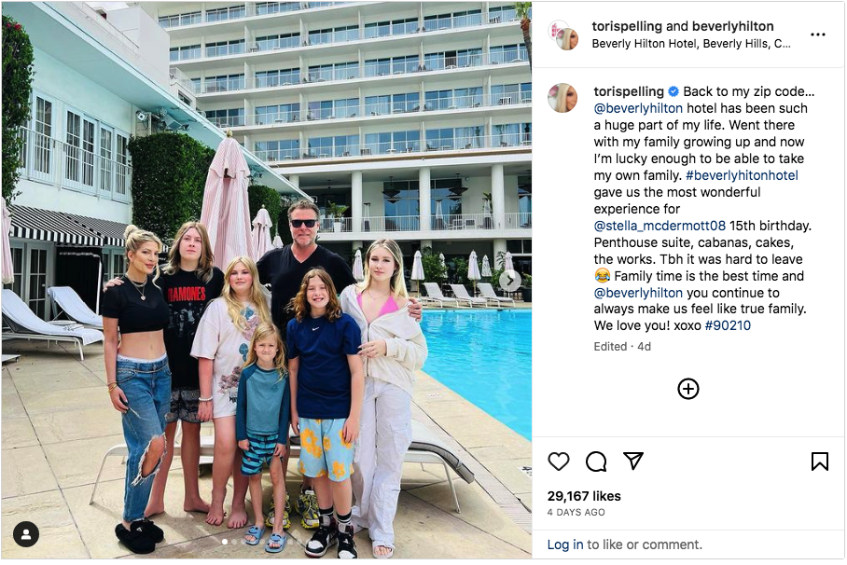This screenshot has height=565, width=847.
Task: Advance to next photo with arrow
Action: tap(510, 281)
